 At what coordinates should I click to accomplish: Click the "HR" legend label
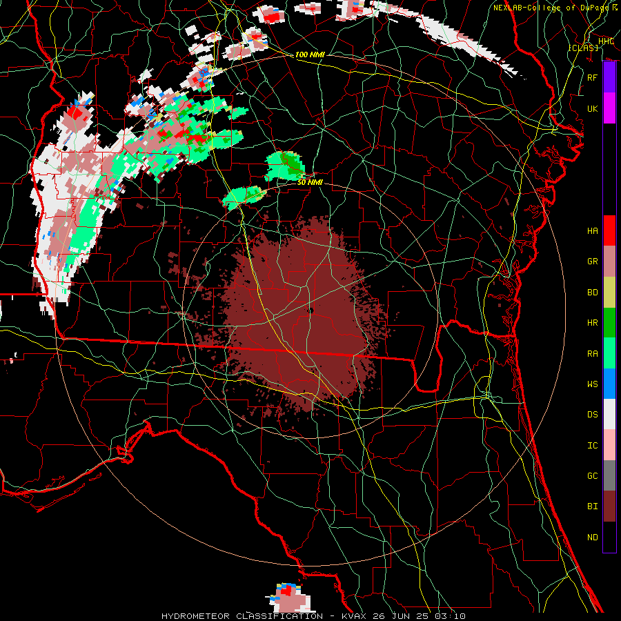coord(593,323)
